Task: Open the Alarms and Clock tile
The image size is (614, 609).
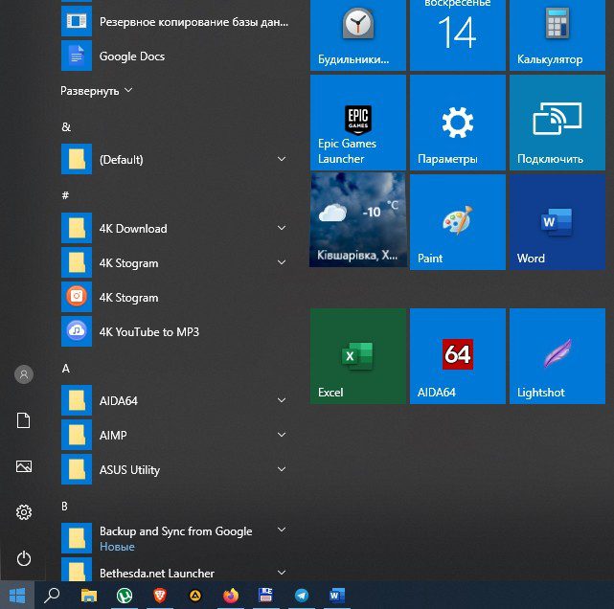Action: [x=358, y=35]
